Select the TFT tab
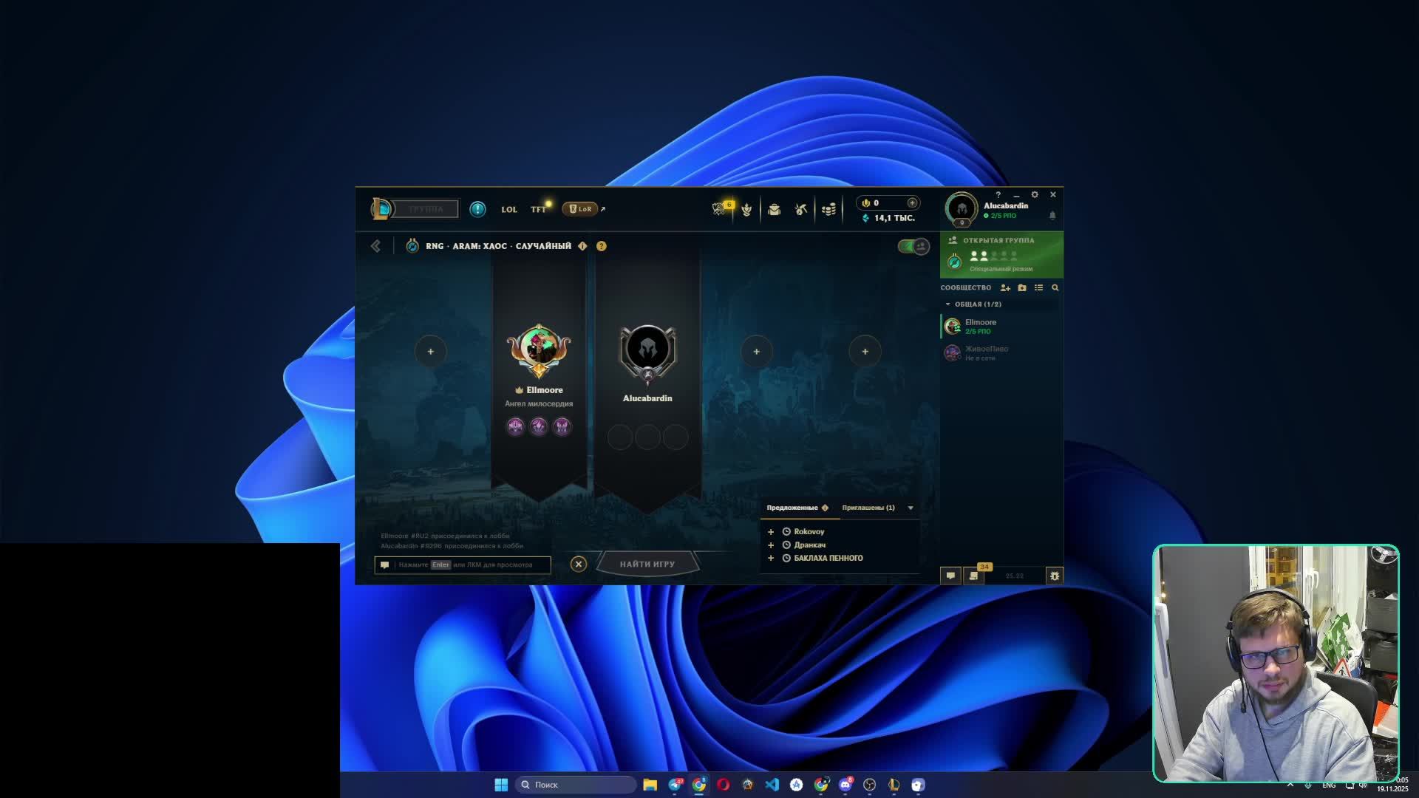 [x=538, y=210]
